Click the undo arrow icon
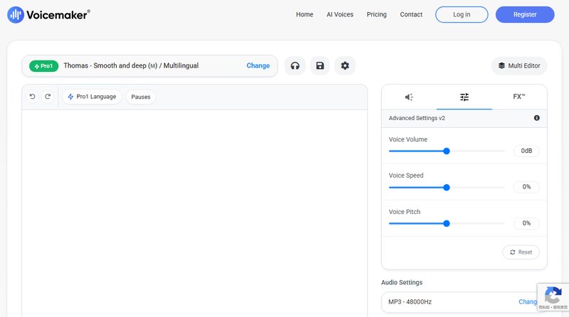The width and height of the screenshot is (569, 317). (32, 97)
